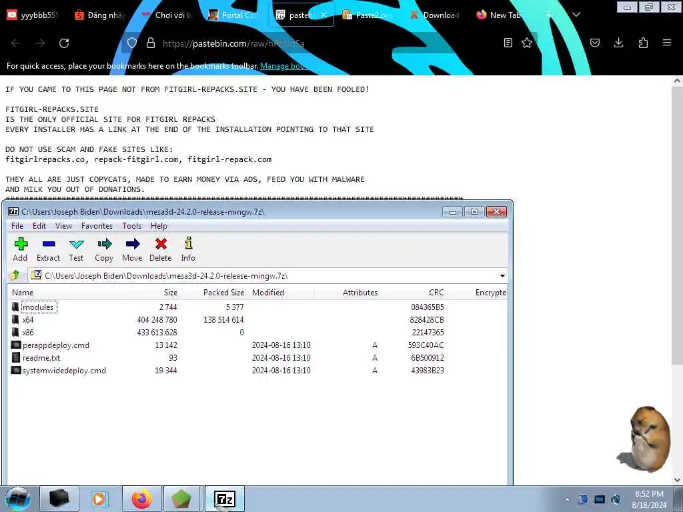List all tabs dropdown arrow
683x512 pixels.
pyautogui.click(x=576, y=15)
